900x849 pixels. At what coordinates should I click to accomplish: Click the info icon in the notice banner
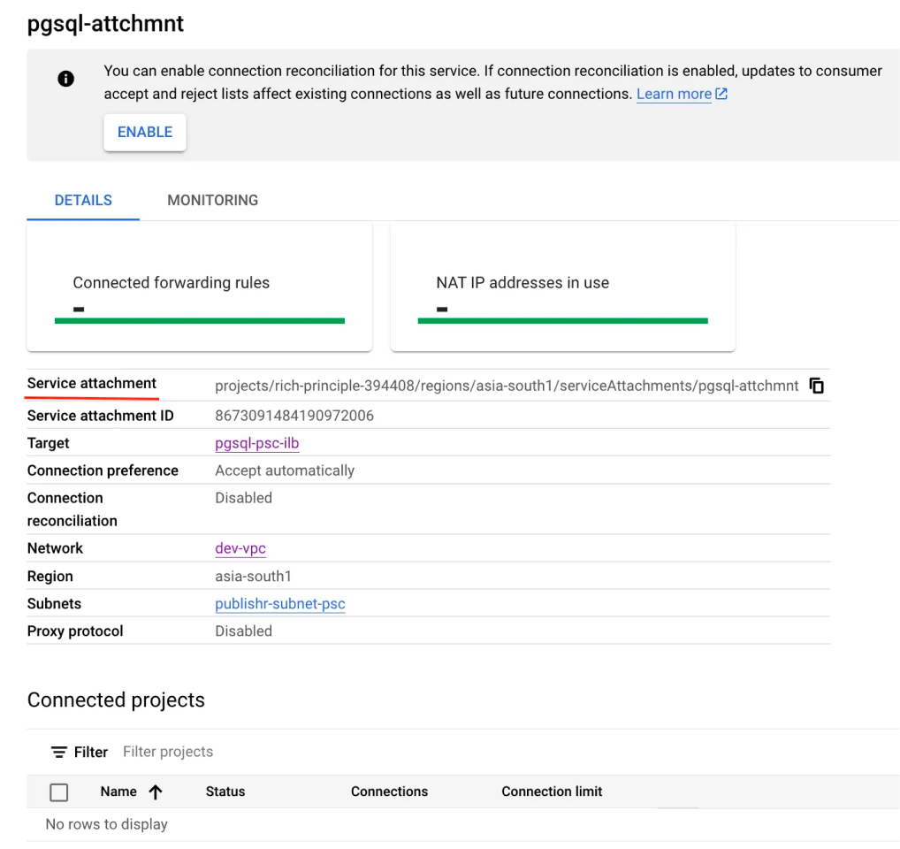[65, 78]
